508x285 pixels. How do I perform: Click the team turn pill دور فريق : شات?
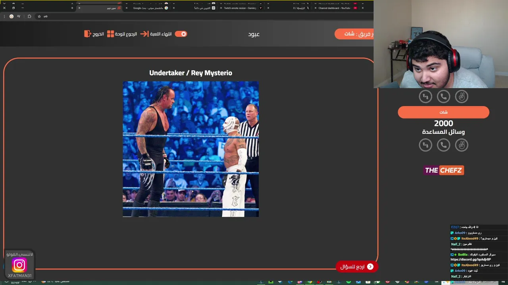[354, 34]
